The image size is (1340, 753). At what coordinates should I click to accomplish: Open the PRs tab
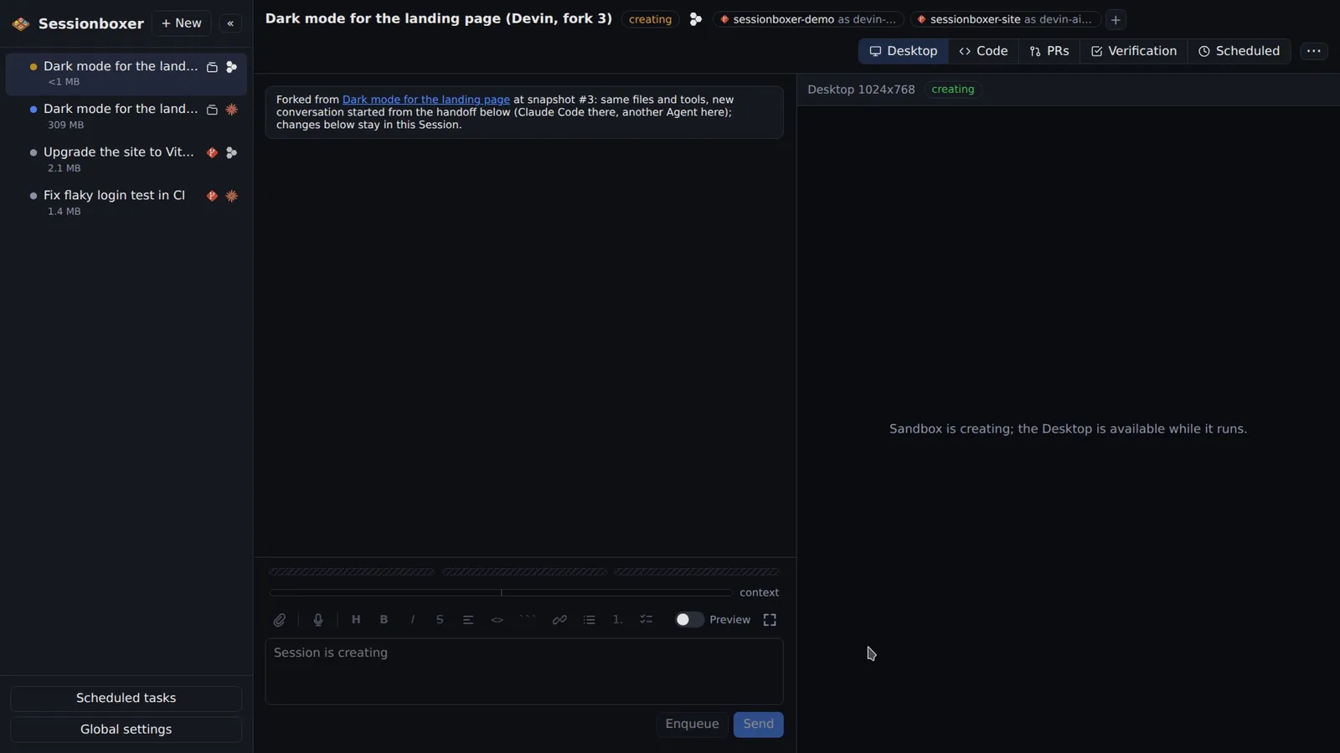click(x=1049, y=51)
